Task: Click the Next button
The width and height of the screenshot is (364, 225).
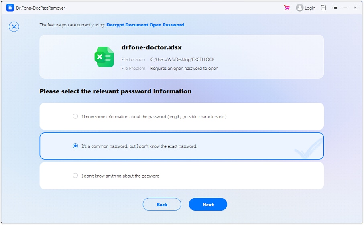Action: pos(208,205)
